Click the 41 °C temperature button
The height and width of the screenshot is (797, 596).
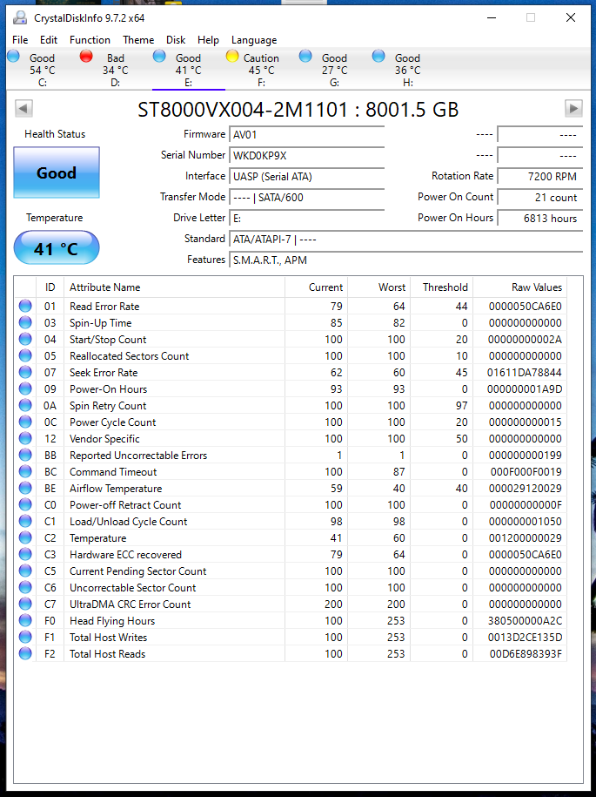click(57, 247)
